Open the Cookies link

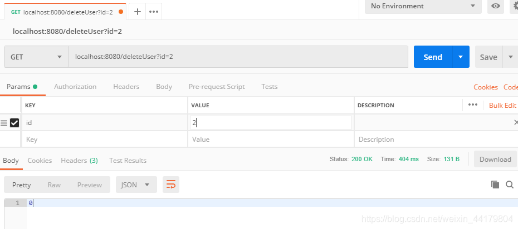[486, 87]
